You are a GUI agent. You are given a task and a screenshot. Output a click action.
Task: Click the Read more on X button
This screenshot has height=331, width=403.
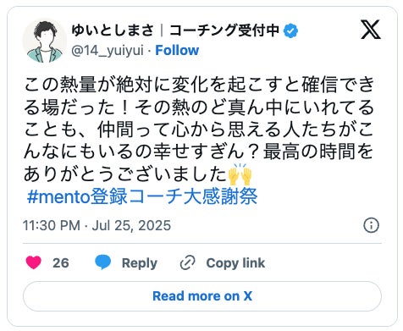(x=202, y=296)
